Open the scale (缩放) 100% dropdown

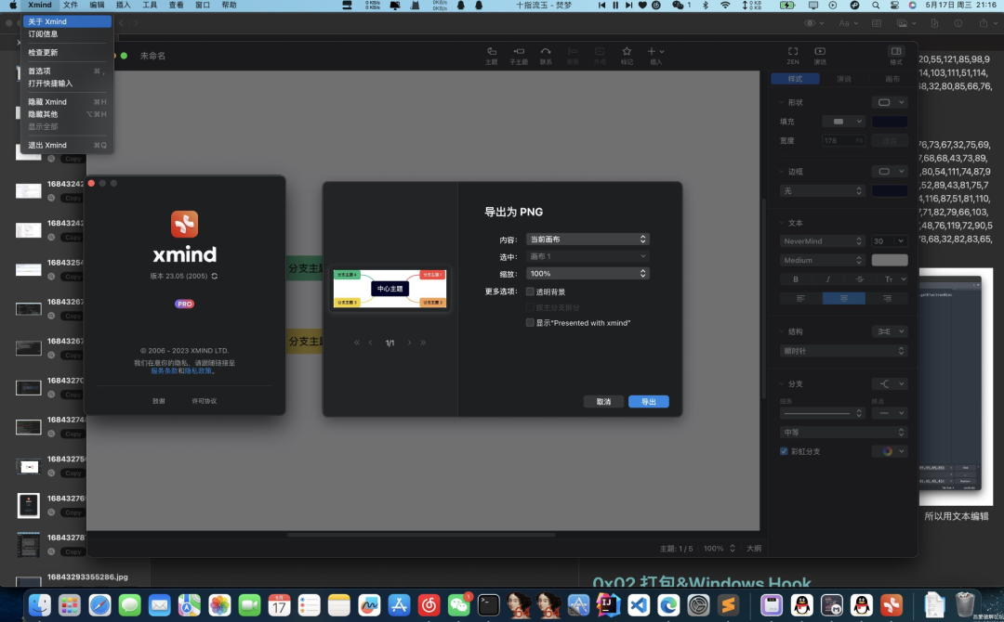(x=588, y=274)
